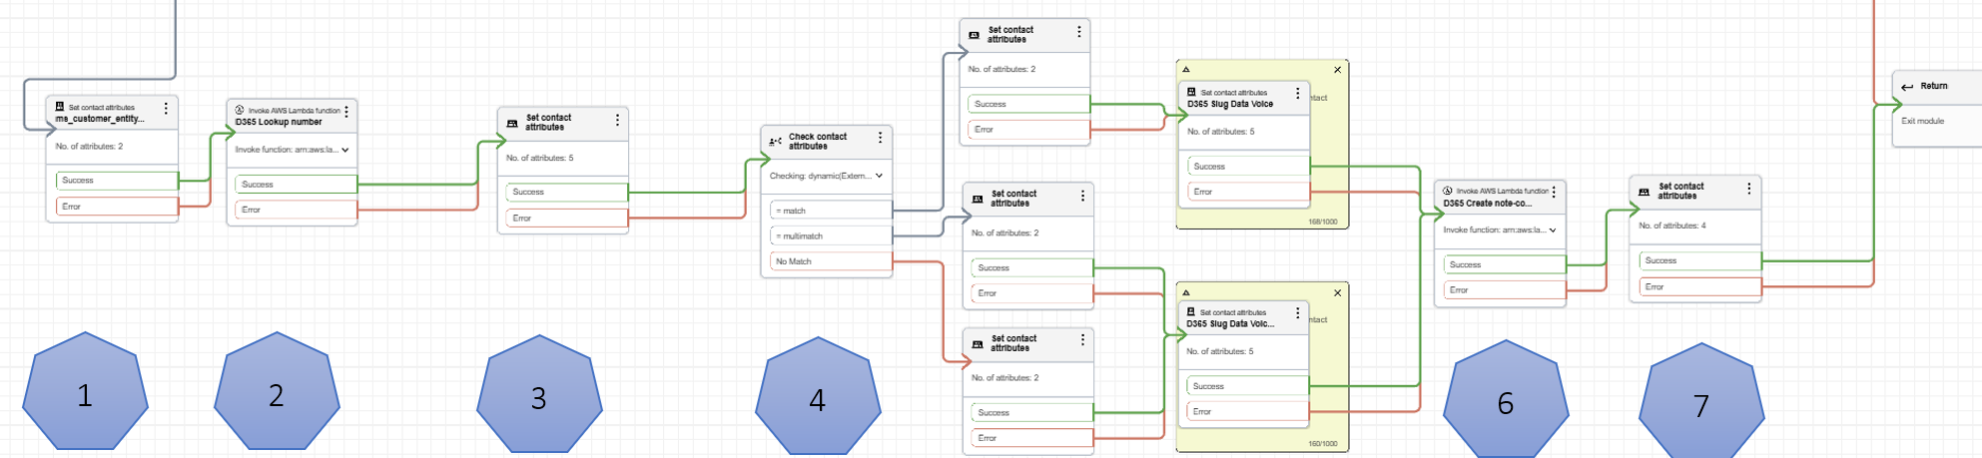Open the D365 Lookup number block's kebab menu

pos(346,113)
